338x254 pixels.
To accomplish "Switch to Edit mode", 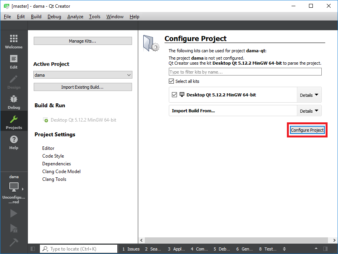I will click(14, 62).
